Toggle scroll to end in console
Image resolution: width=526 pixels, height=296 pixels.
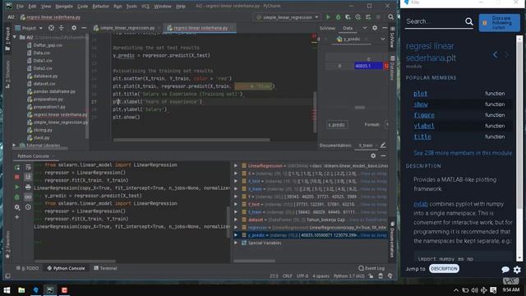(28, 177)
